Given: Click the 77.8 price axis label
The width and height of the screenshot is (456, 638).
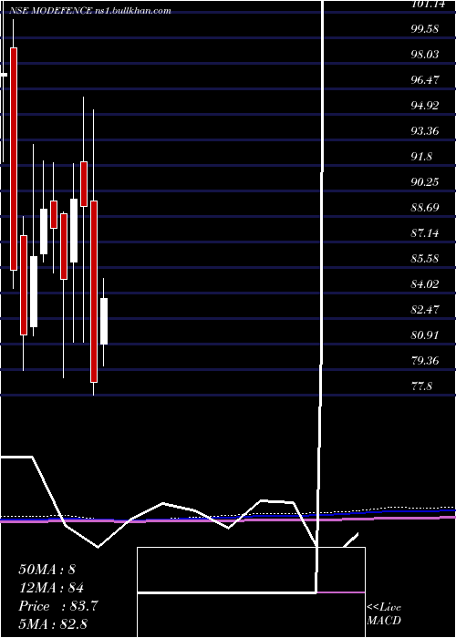Looking at the screenshot, I should point(421,386).
